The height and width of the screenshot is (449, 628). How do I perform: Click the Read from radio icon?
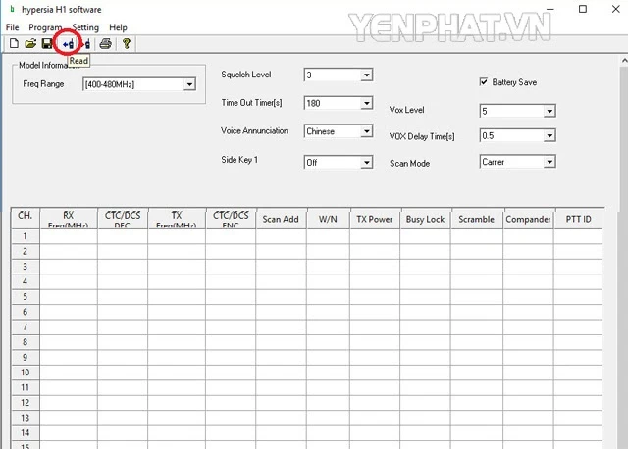(68, 44)
